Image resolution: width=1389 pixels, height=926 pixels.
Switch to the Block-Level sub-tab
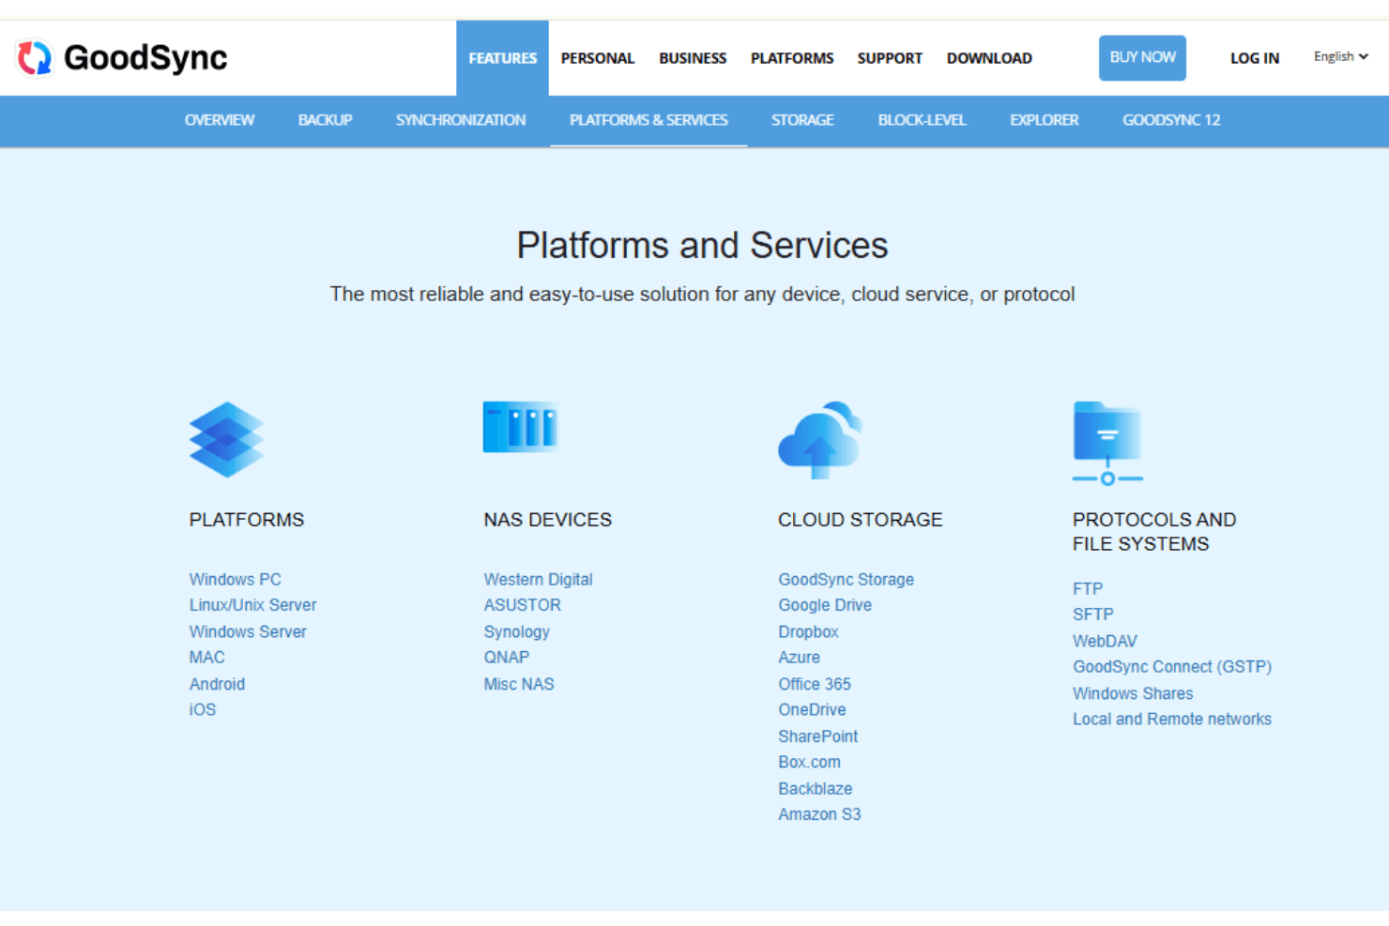[922, 120]
